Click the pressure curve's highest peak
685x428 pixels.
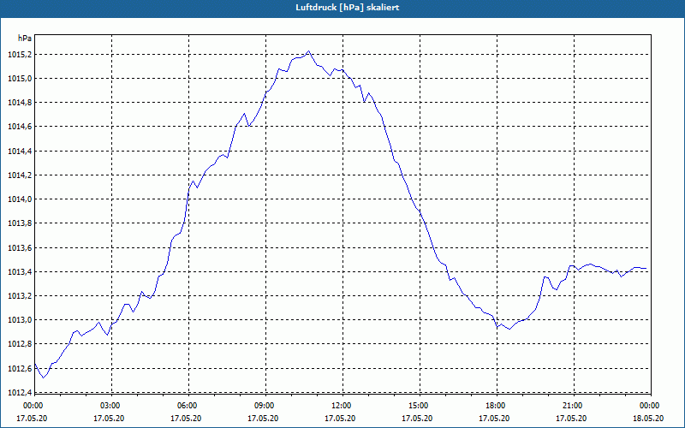click(x=309, y=51)
